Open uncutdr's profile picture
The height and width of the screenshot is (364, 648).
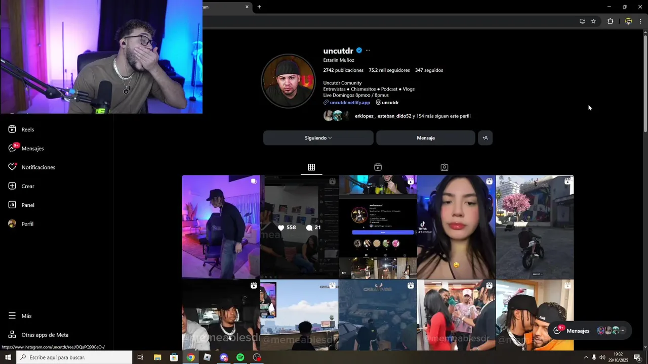click(288, 81)
